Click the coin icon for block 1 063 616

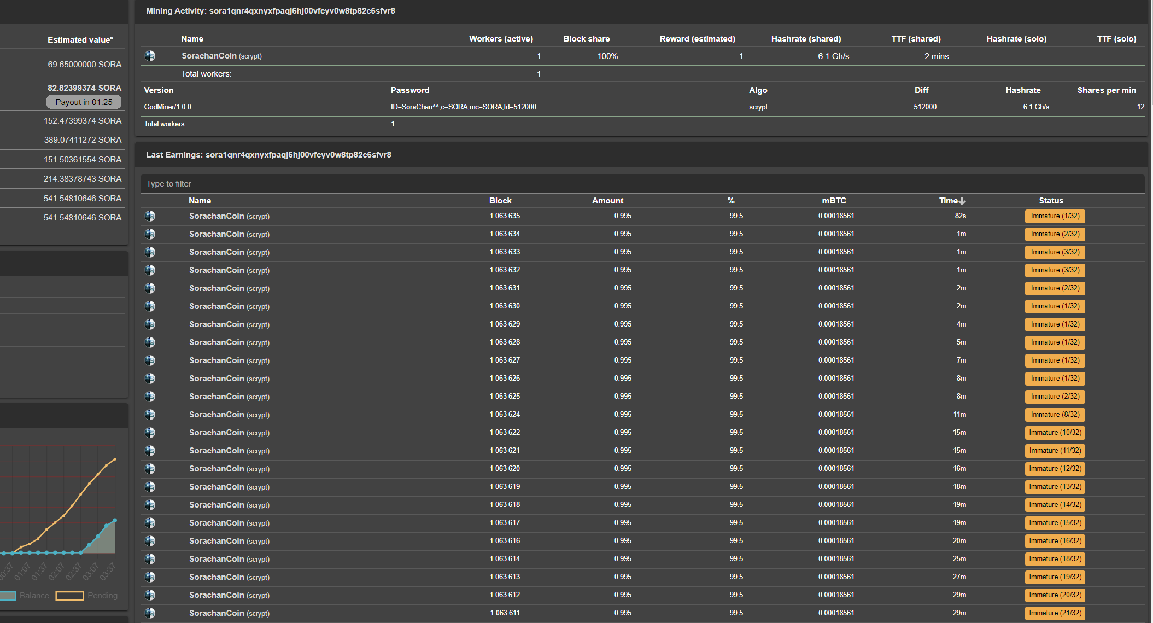click(x=150, y=541)
